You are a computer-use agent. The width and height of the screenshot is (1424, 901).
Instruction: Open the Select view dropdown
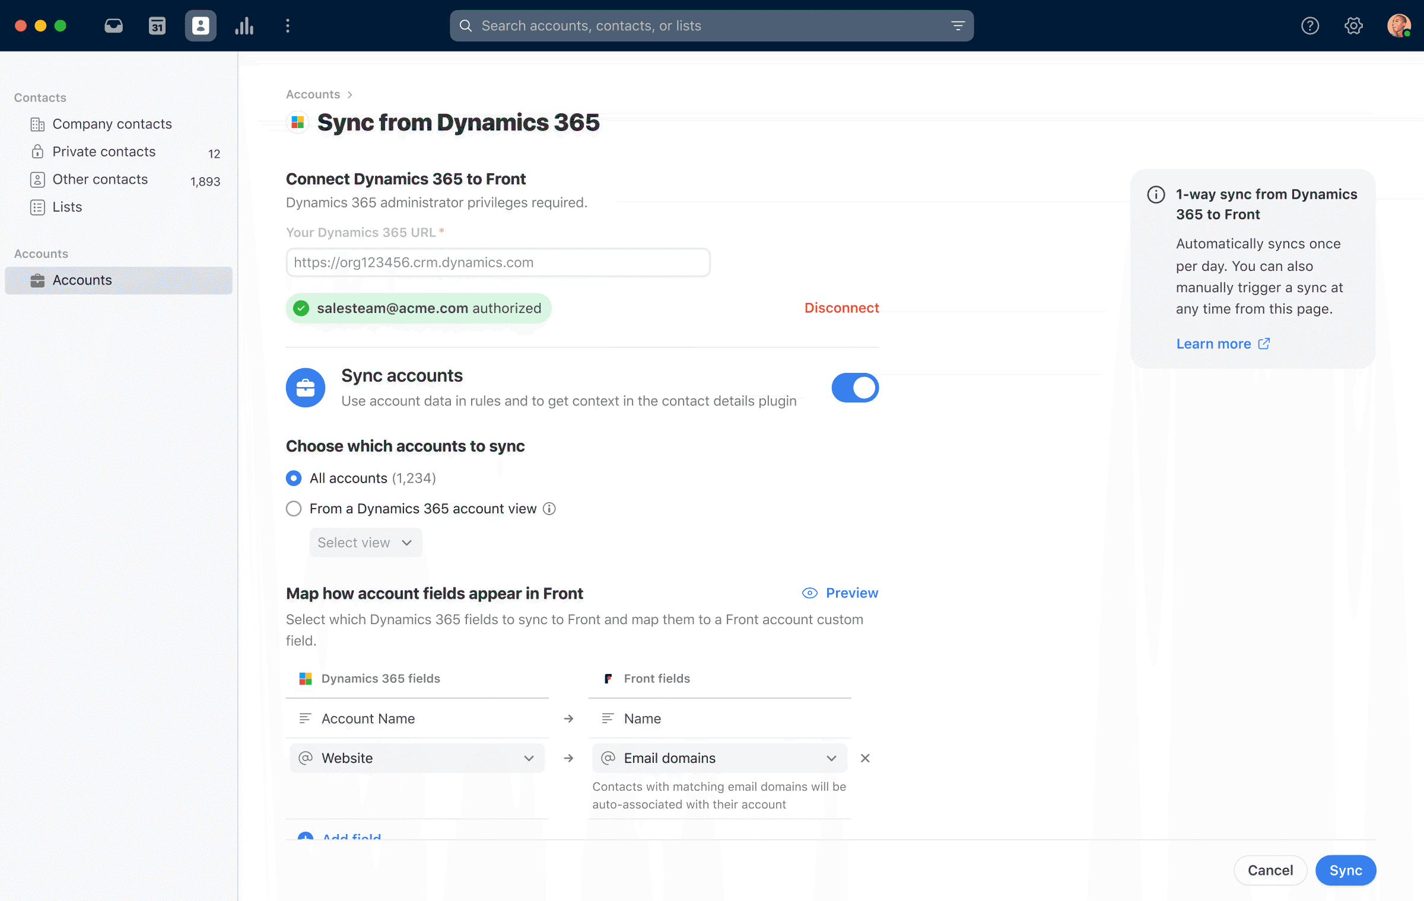(x=365, y=542)
